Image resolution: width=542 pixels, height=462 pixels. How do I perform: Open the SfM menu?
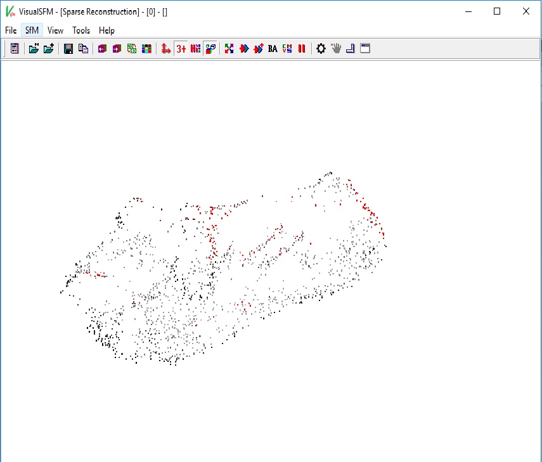click(x=32, y=30)
